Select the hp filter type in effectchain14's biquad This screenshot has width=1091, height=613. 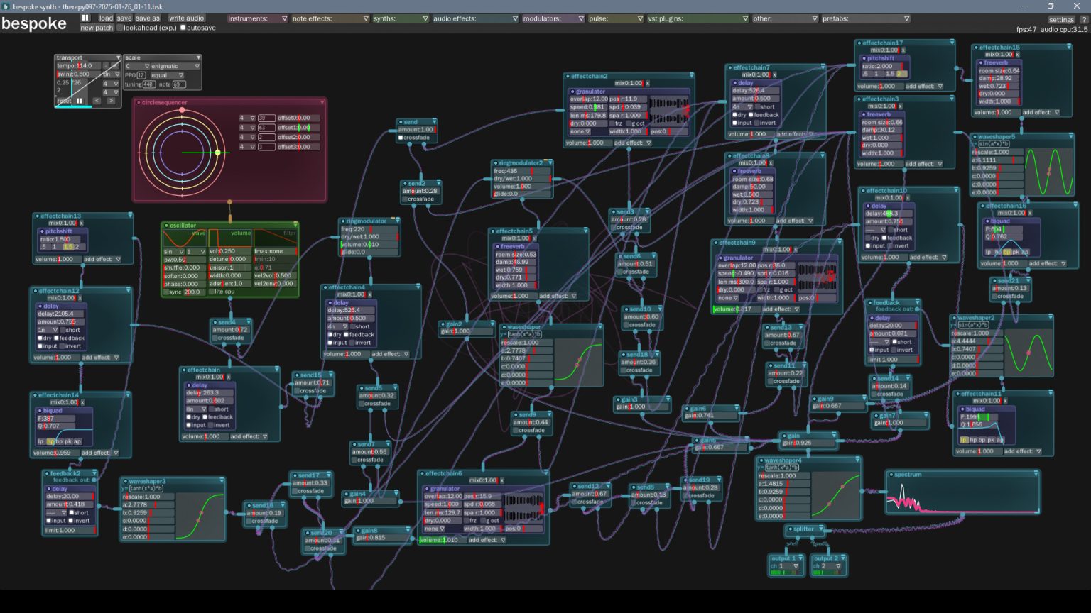tap(50, 441)
